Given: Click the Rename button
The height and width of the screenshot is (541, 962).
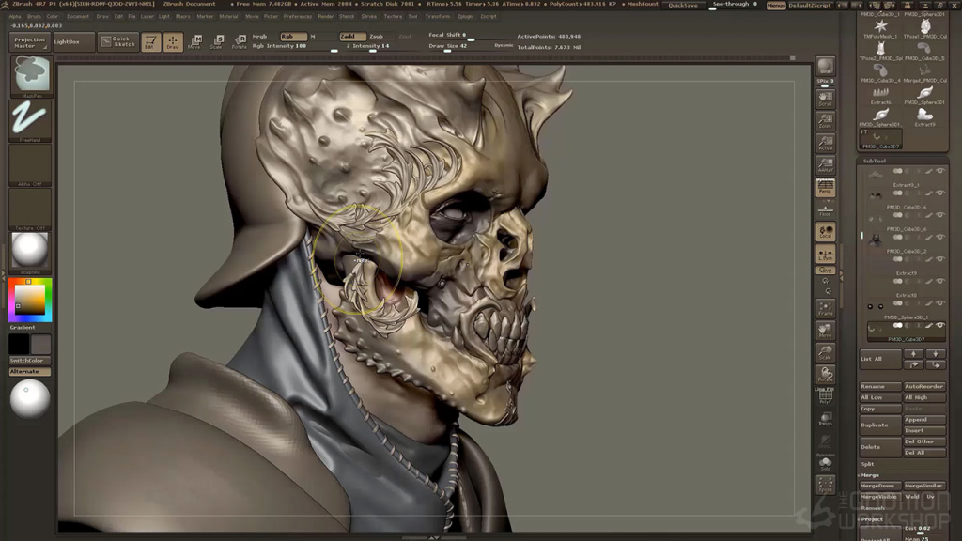Looking at the screenshot, I should 880,387.
